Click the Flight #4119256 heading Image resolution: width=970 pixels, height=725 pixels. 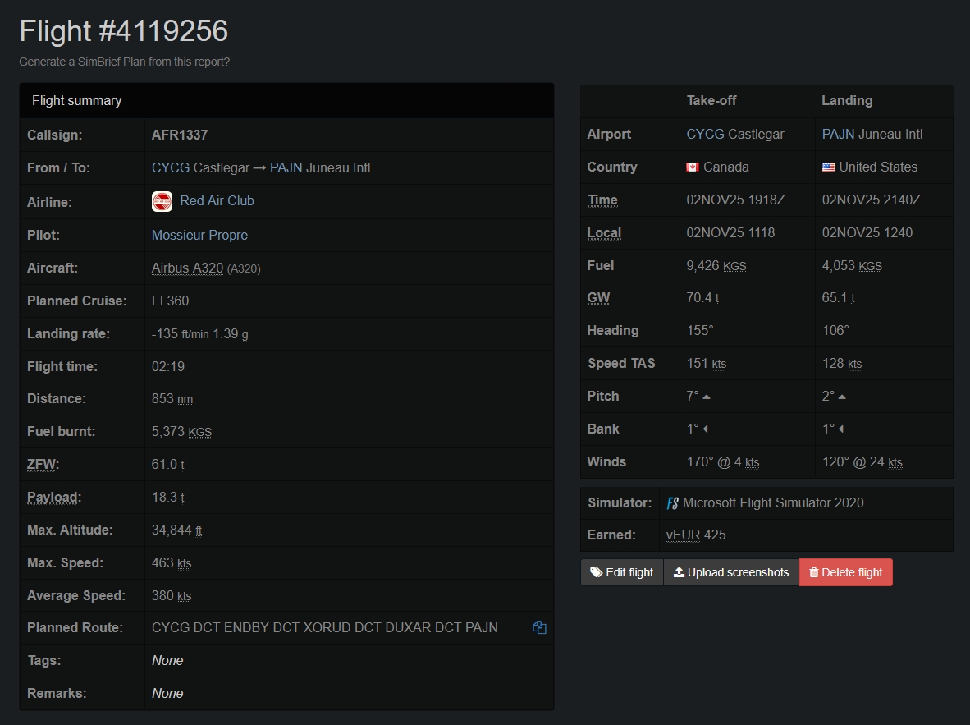click(x=124, y=31)
